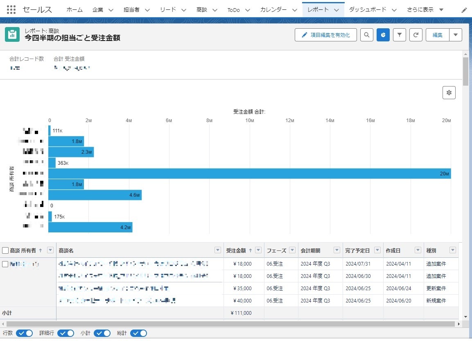Expand 担当者 tab dropdown chevron

(x=147, y=10)
